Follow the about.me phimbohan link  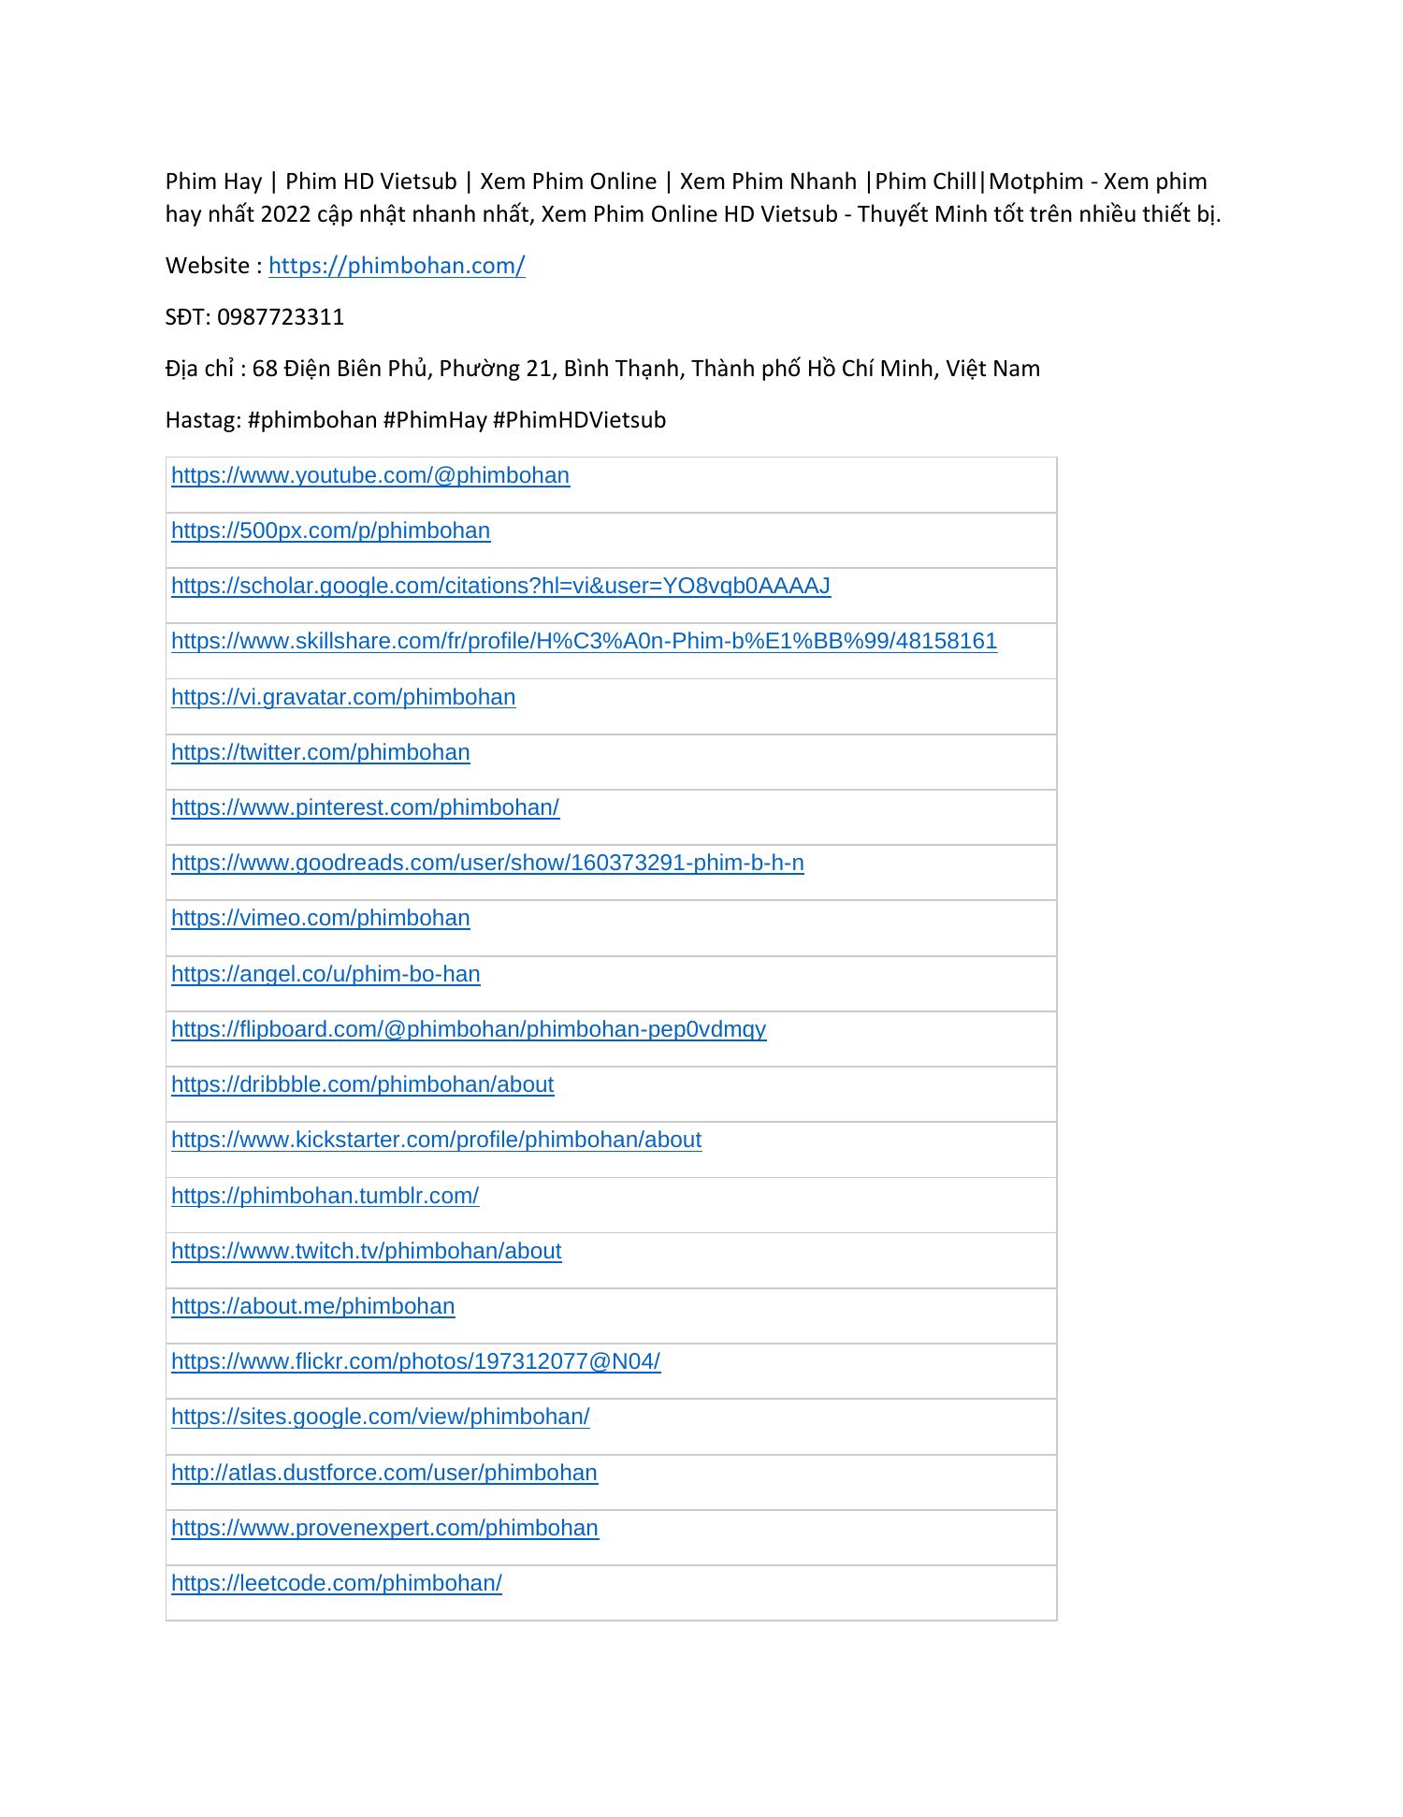coord(312,1306)
